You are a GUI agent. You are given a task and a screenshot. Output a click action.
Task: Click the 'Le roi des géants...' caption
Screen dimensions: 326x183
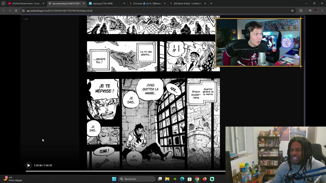point(146,53)
